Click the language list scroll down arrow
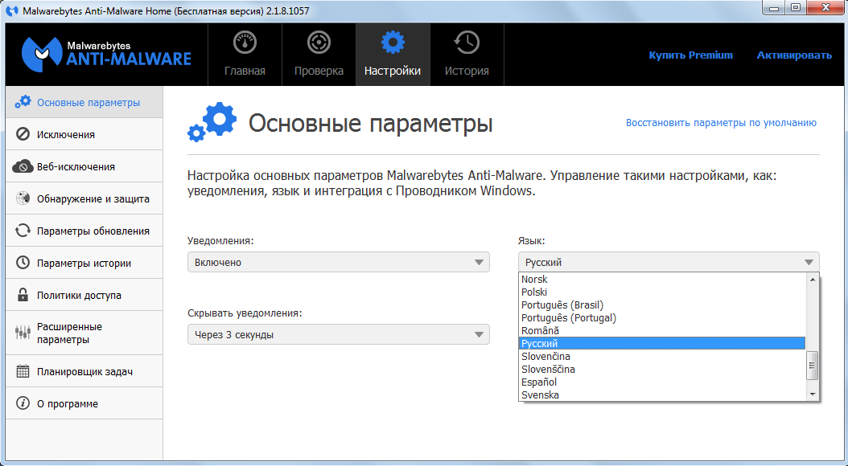 click(x=813, y=394)
